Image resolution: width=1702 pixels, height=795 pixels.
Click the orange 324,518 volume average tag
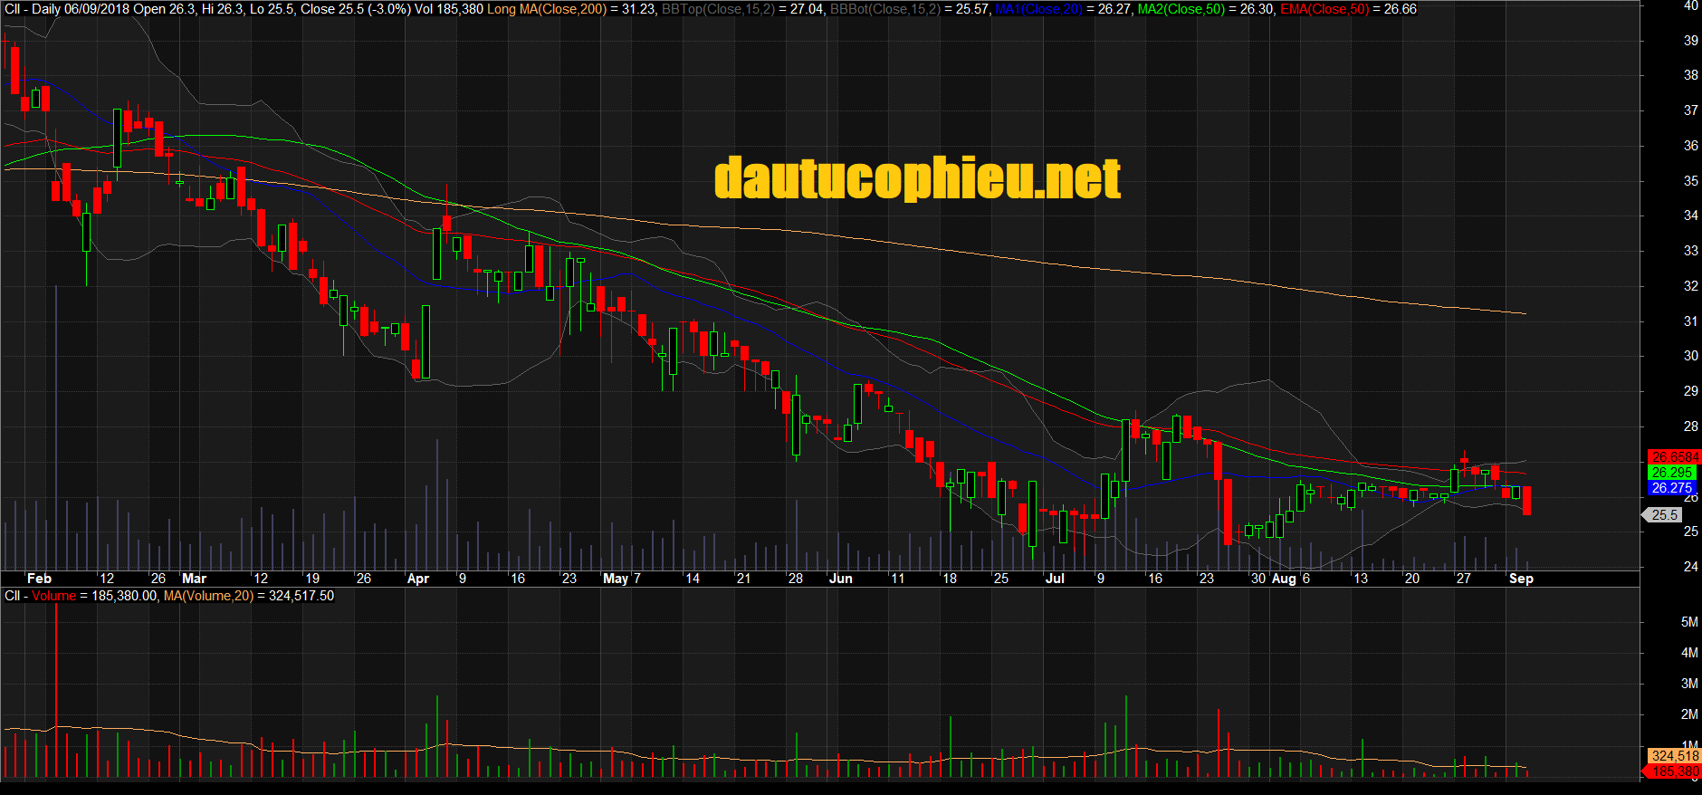click(x=1675, y=756)
